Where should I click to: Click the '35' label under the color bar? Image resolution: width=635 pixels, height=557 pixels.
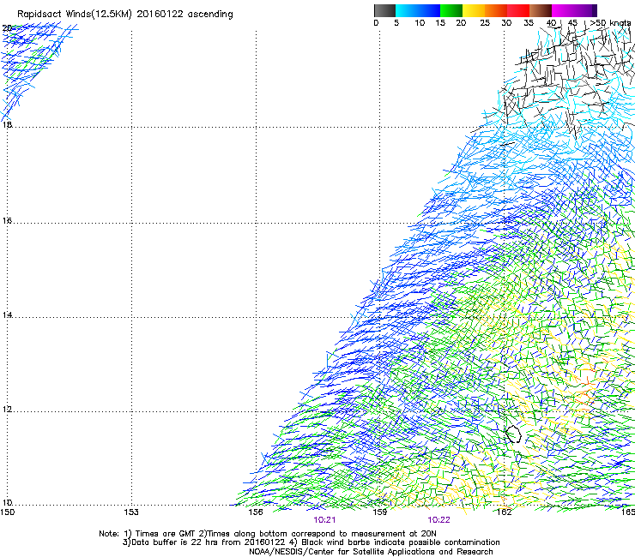[529, 23]
